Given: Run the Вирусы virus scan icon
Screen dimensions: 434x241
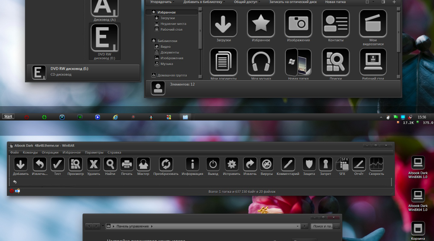Looking at the screenshot, I should [x=266, y=164].
